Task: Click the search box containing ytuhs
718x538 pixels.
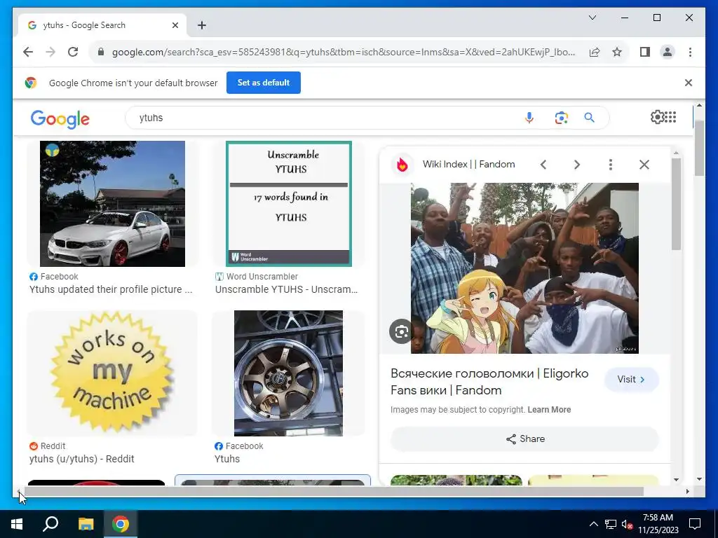Action: click(x=320, y=118)
